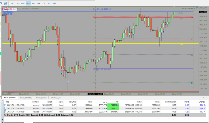Image resolution: width=209 pixels, height=123 pixels.
Task: Switch chart to D1 timeframe
Action: tap(44, 3)
